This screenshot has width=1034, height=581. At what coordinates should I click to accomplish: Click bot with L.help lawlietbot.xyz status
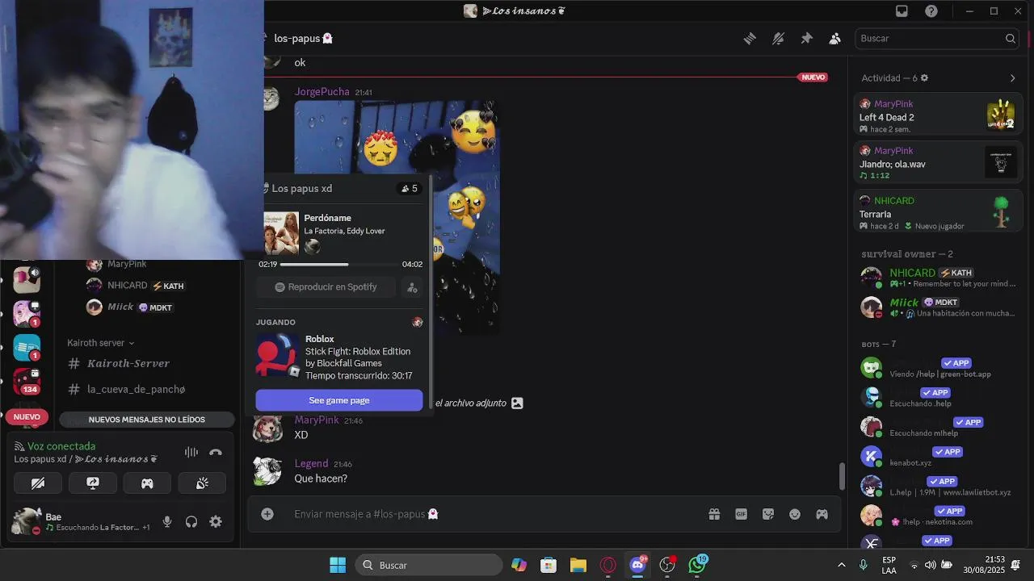click(x=938, y=487)
